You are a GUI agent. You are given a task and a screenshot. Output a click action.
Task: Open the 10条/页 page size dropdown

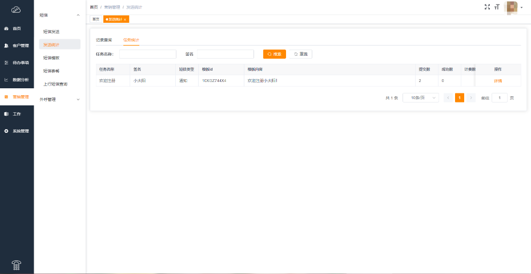click(421, 98)
